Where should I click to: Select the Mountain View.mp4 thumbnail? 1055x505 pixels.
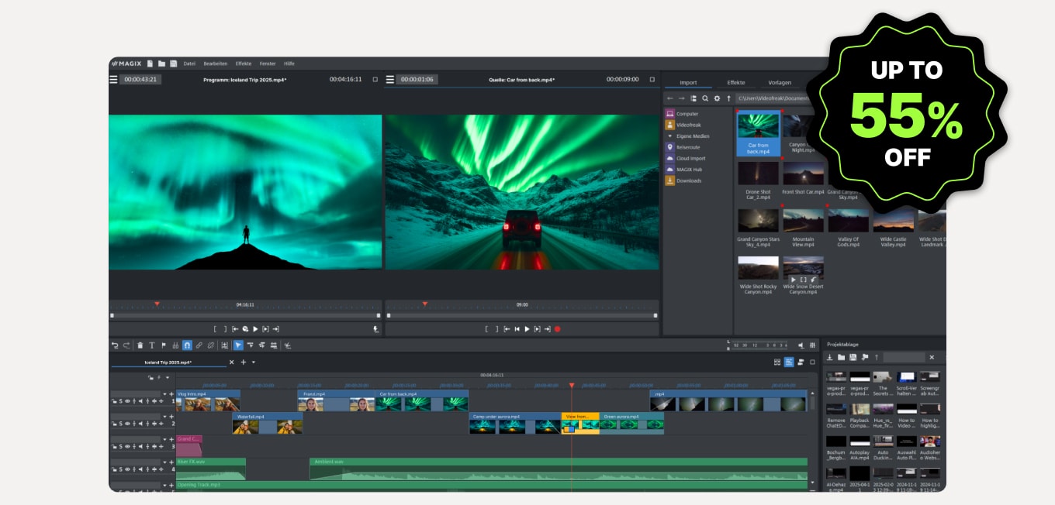804,220
